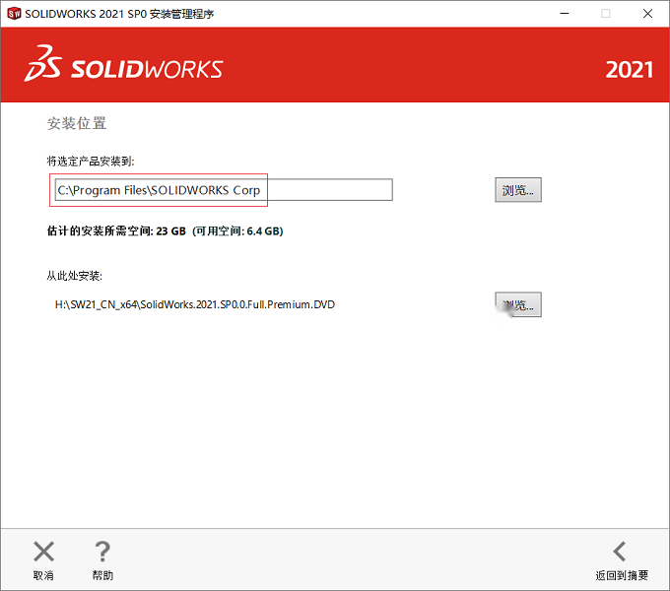Click the 将选定产品安装到 label
Viewport: 670px width, 591px height.
click(91, 162)
